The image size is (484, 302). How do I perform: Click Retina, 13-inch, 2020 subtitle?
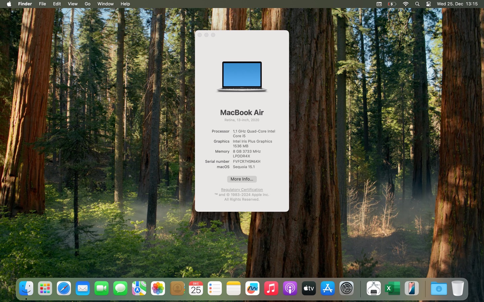tap(242, 120)
